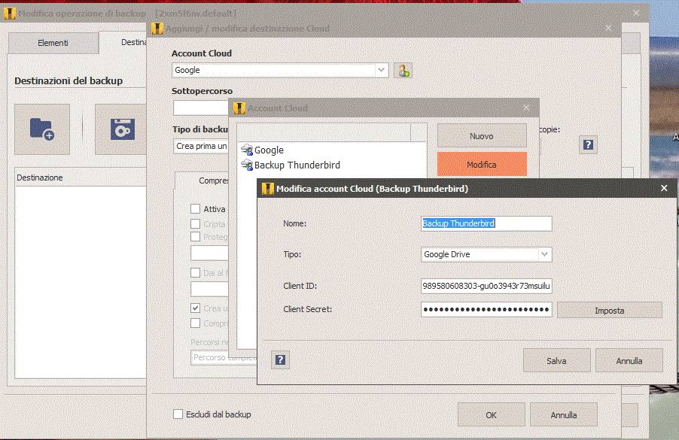Image resolution: width=679 pixels, height=440 pixels.
Task: Switch to the Destinazioni tab
Action: pos(124,42)
